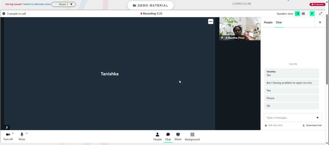Click the 'Speaker view' label
Viewport: 329px width, 145px height.
pyautogui.click(x=285, y=13)
